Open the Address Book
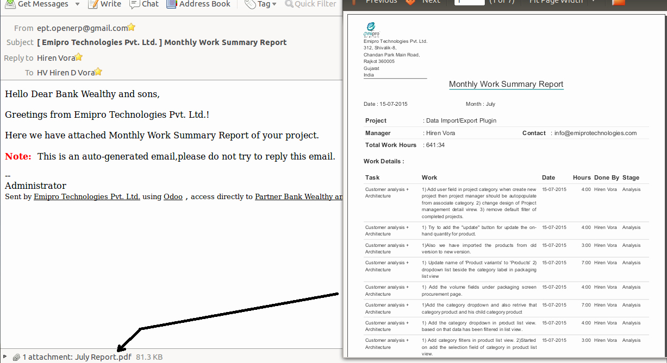The width and height of the screenshot is (667, 363). pyautogui.click(x=198, y=4)
